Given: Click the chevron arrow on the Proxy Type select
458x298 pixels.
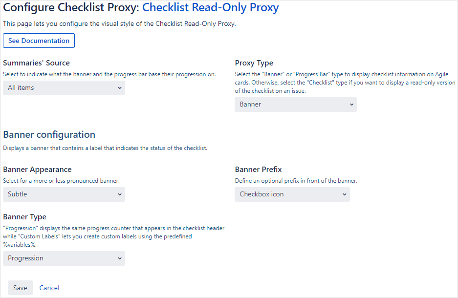Looking at the screenshot, I should 351,105.
